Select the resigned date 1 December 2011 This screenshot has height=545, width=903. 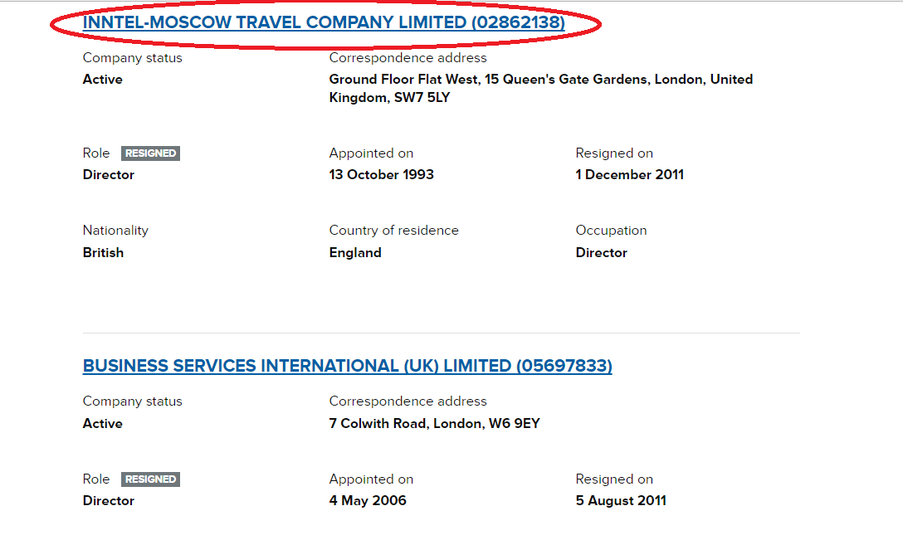pos(629,175)
